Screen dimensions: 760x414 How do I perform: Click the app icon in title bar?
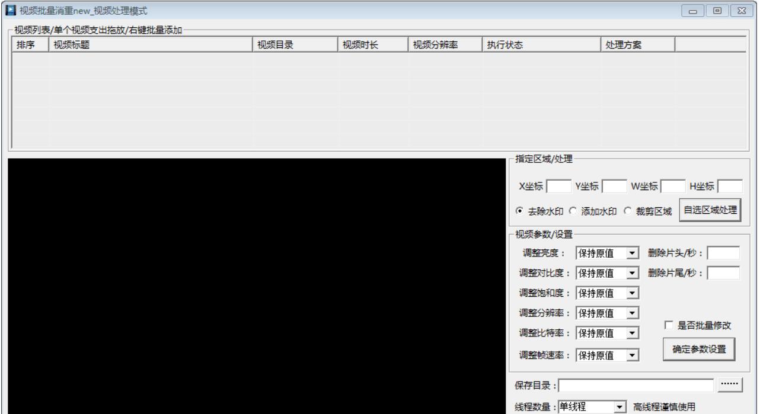[x=9, y=9]
